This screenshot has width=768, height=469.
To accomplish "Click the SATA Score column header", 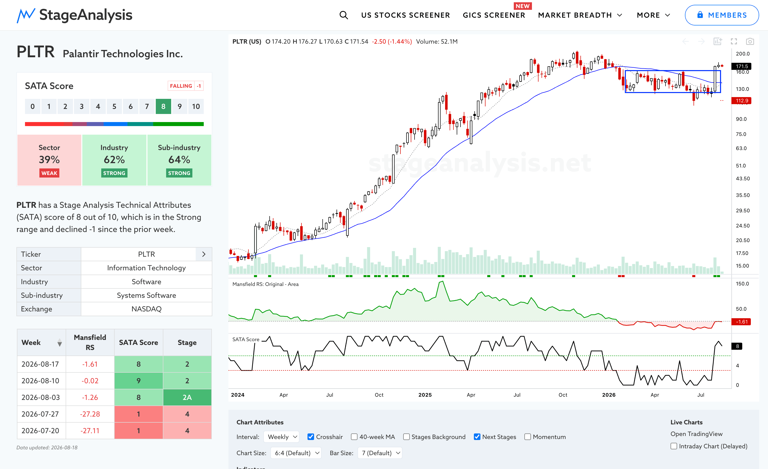I will point(138,342).
